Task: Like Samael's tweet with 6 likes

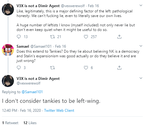Action: [86, 68]
